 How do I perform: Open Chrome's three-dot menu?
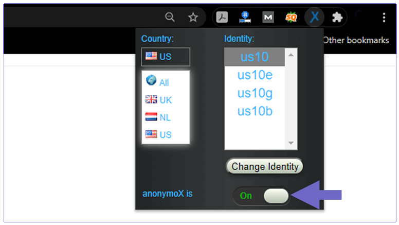384,18
